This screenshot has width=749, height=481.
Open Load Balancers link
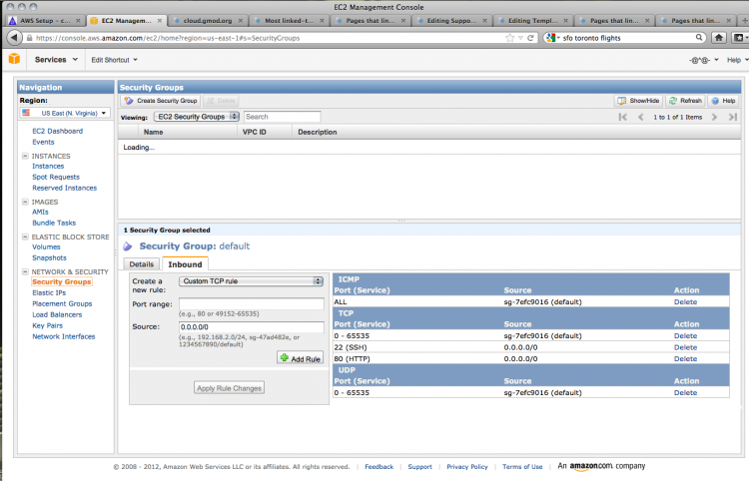point(57,315)
